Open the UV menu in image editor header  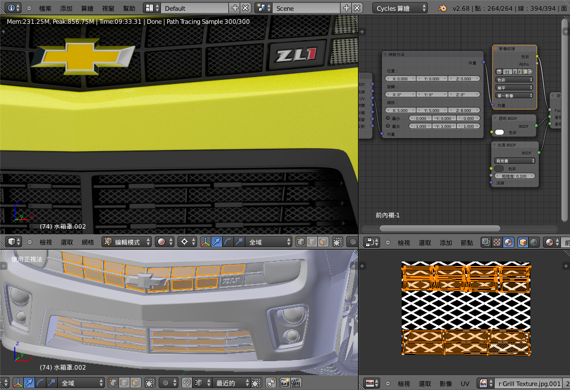[x=465, y=383]
